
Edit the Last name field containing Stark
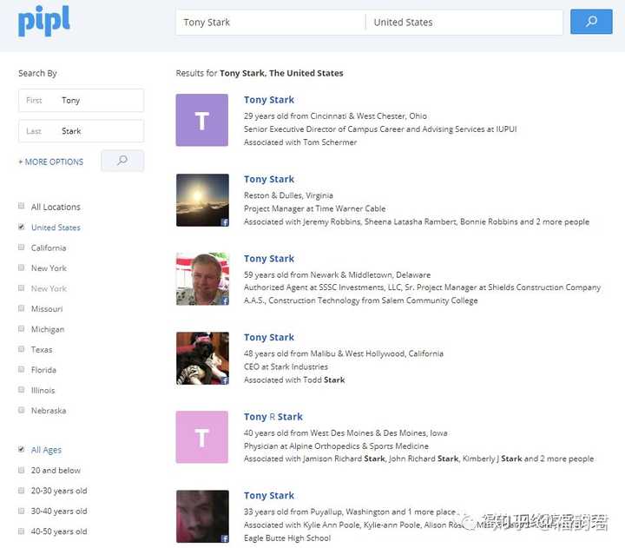[x=81, y=131]
